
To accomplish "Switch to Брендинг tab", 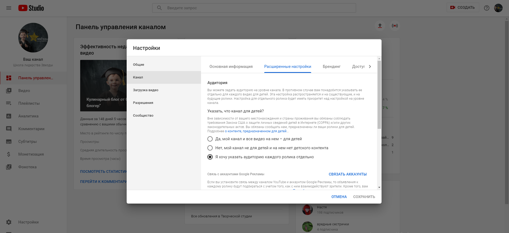I will (x=331, y=67).
